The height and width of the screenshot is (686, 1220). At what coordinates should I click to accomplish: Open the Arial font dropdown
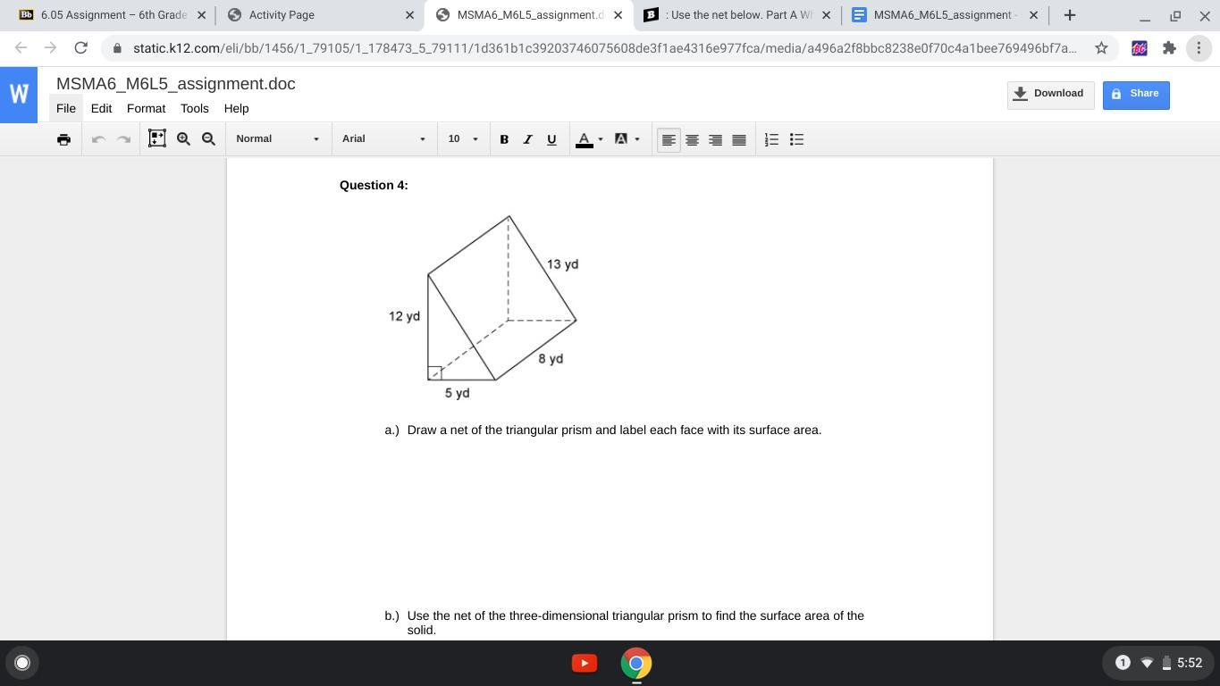(383, 138)
